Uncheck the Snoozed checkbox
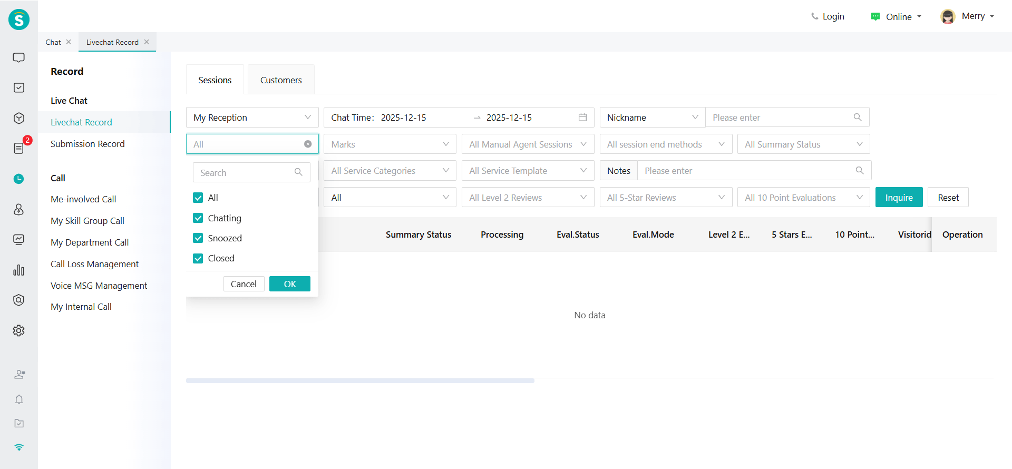The height and width of the screenshot is (469, 1012). [x=198, y=238]
